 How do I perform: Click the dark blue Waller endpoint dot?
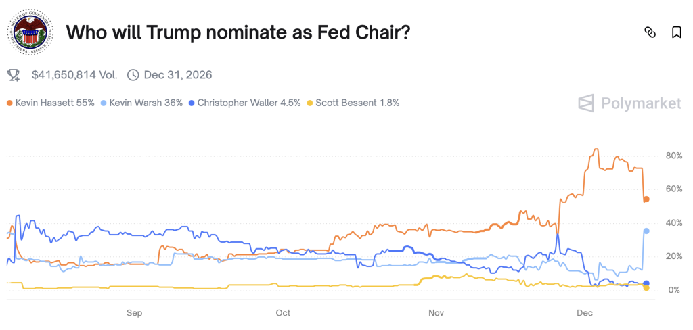[646, 283]
